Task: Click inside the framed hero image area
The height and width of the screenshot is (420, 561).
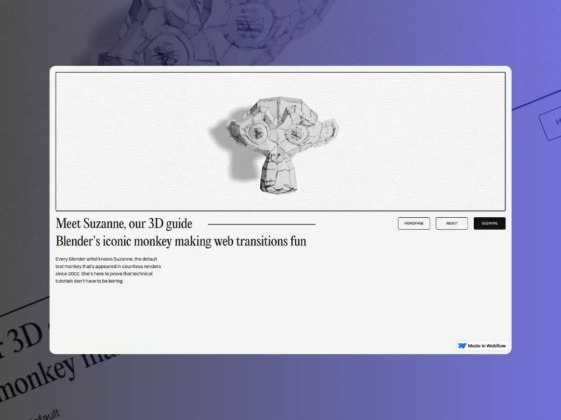Action: [280, 141]
